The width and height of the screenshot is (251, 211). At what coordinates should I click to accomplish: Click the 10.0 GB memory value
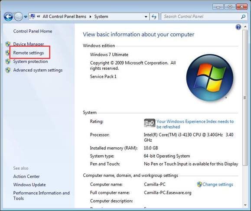click(x=151, y=148)
